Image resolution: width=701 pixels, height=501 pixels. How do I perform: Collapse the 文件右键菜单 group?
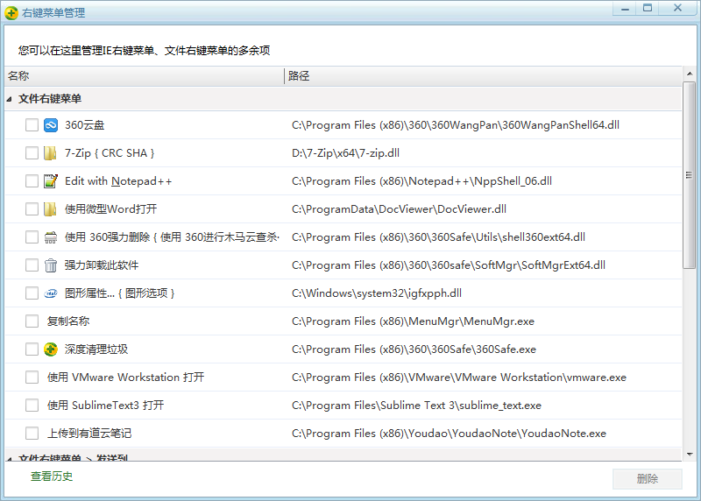click(x=10, y=99)
